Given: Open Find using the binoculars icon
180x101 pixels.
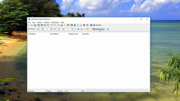Looking at the screenshot, I should click(x=45, y=25).
